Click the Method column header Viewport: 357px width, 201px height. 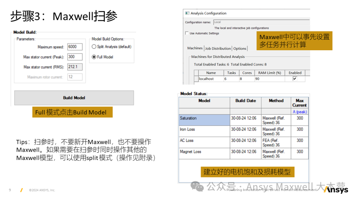[x=276, y=103]
